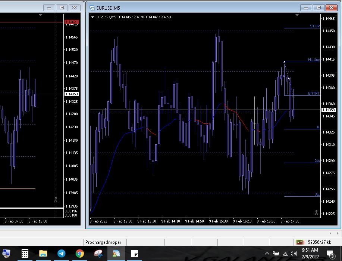This screenshot has width=342, height=261.
Task: Click the chart shift triangle on left chart
Action: [x=40, y=15]
